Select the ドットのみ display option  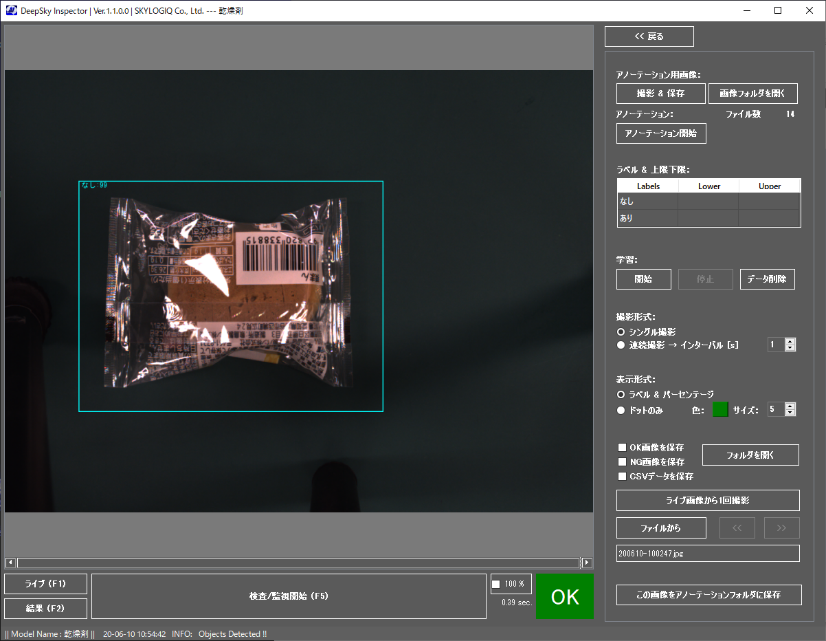click(621, 411)
